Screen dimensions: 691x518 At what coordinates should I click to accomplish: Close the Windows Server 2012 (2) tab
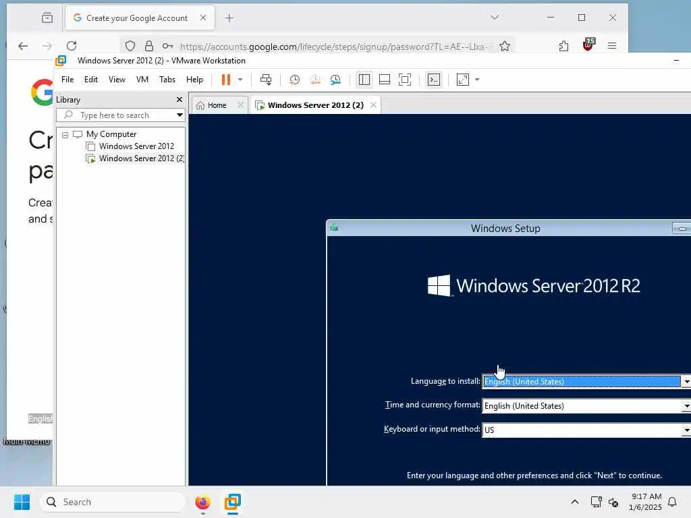coord(373,105)
